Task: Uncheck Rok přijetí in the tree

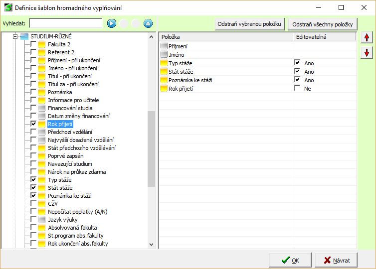Action: click(33, 124)
